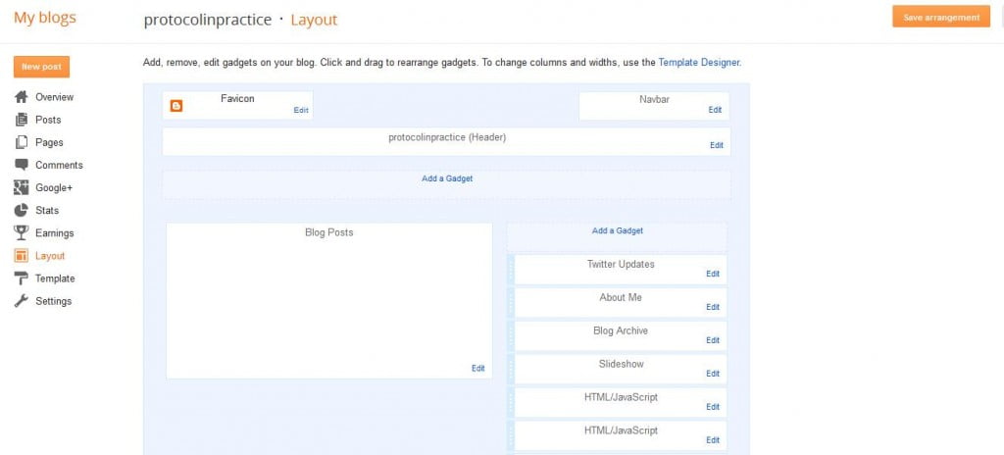1004x455 pixels.
Task: Click the Template paint roller icon
Action: (21, 278)
